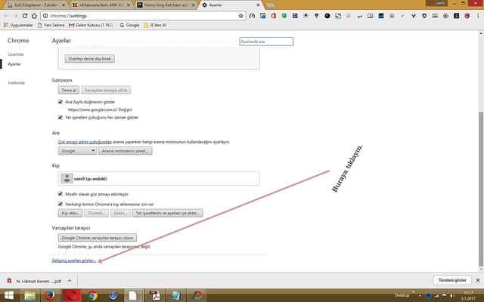Click 'Gelişmiş ayarları göster...' link

click(x=74, y=260)
